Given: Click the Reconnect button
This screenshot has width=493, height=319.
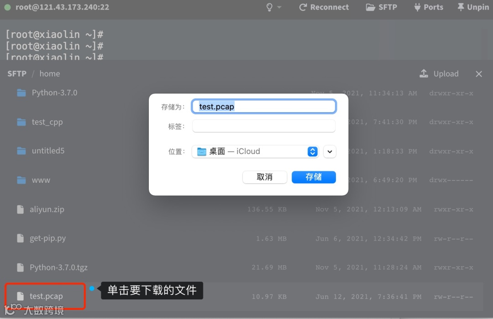Looking at the screenshot, I should click(x=324, y=7).
